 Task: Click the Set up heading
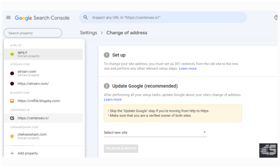[x=119, y=55]
